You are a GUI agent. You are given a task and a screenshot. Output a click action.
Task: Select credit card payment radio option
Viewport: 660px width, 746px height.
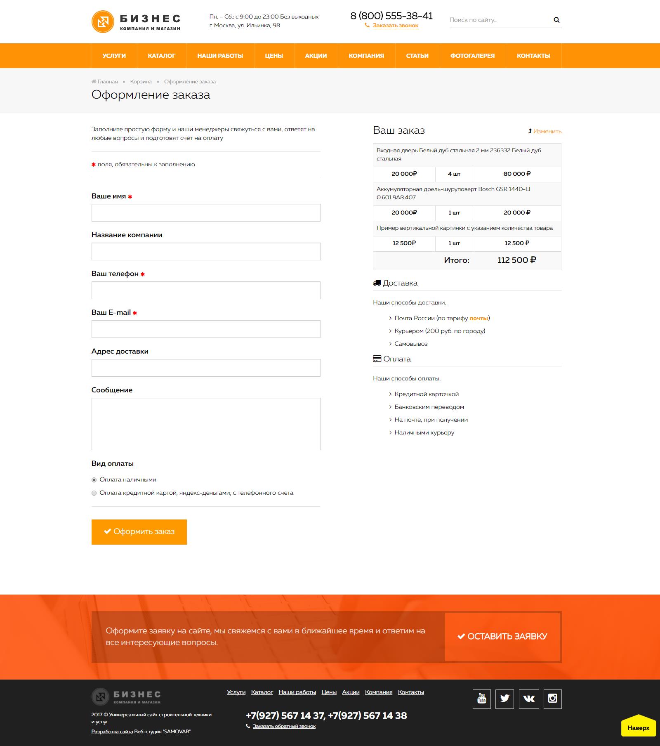pyautogui.click(x=94, y=493)
